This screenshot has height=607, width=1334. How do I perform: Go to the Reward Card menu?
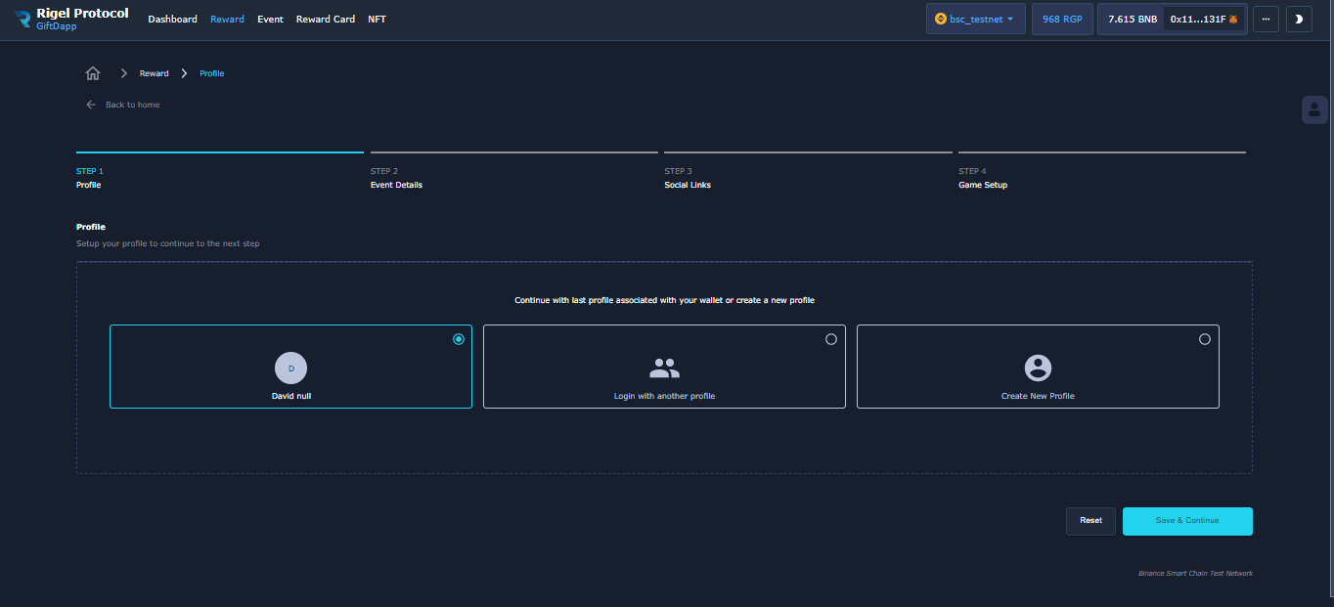tap(326, 20)
